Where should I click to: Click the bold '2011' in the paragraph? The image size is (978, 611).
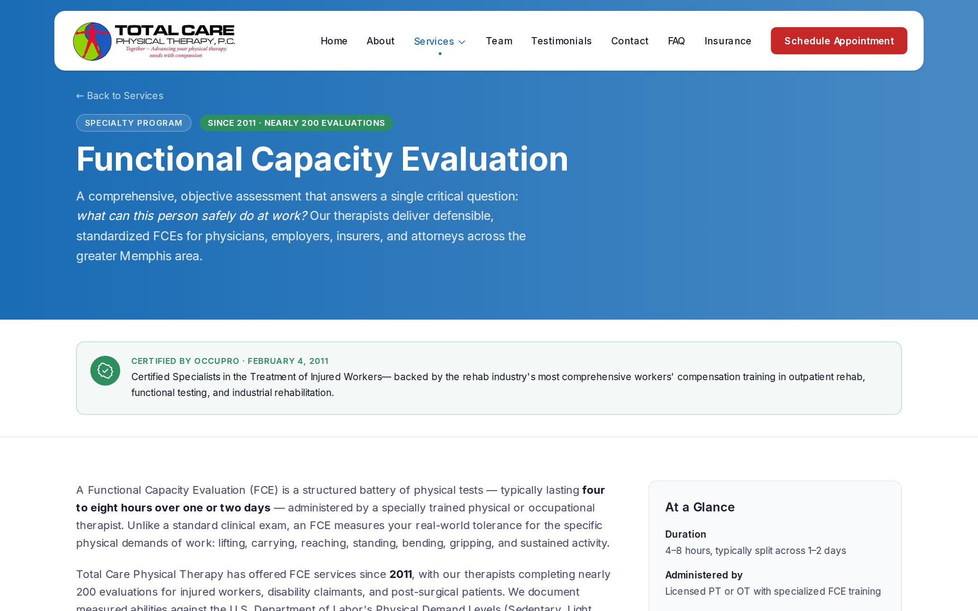tap(401, 574)
